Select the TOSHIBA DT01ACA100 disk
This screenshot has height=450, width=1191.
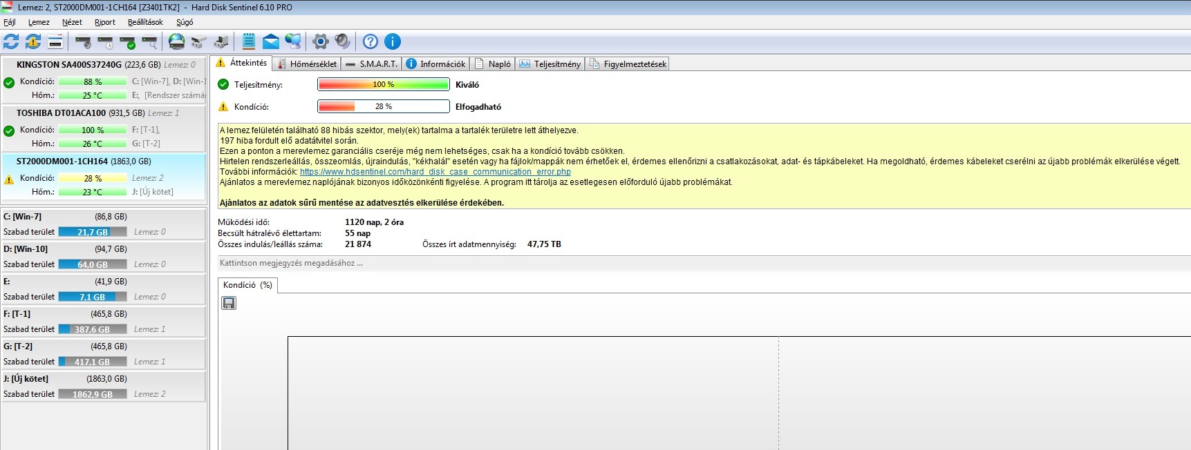104,128
